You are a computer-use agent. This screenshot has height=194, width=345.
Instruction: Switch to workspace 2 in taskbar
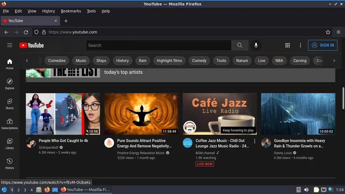tap(18, 190)
